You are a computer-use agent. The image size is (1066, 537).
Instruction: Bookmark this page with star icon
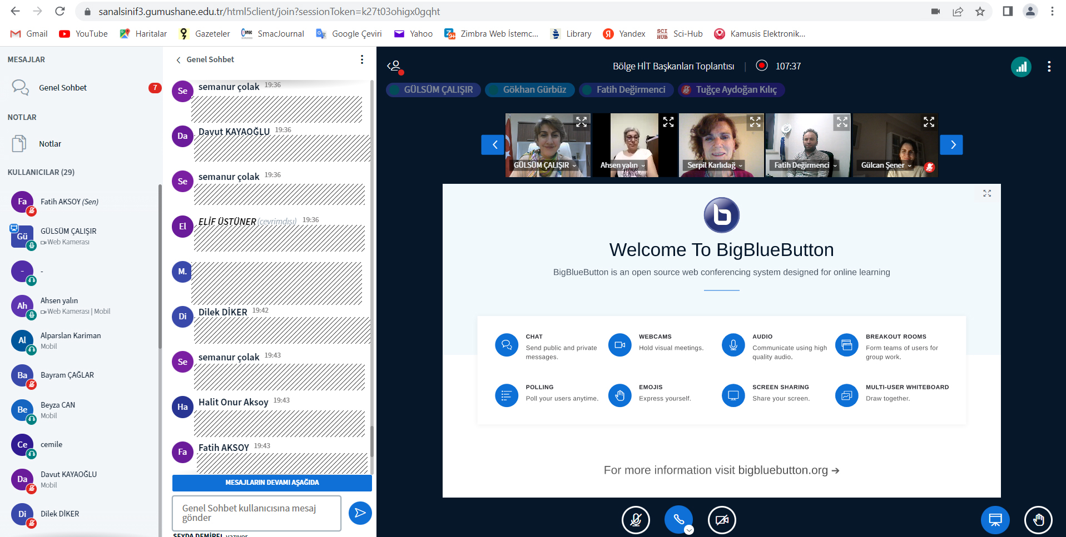click(980, 11)
